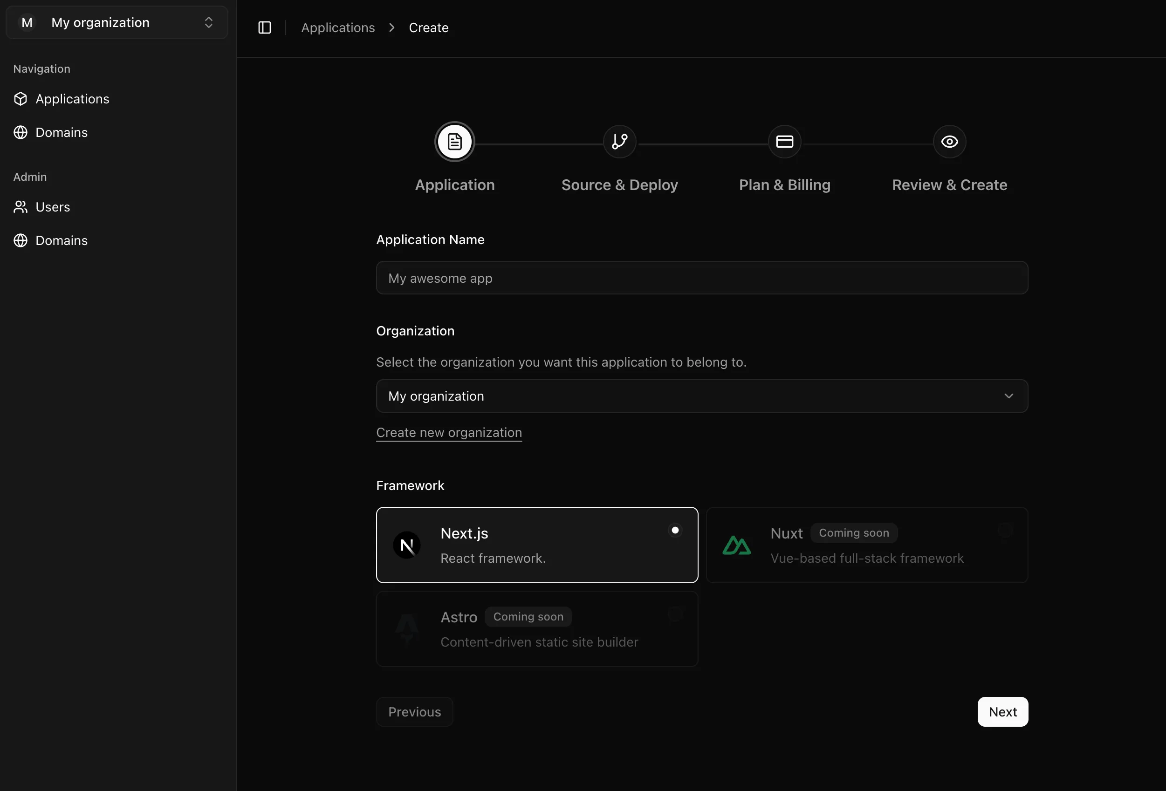Select the Next.js radio button
This screenshot has width=1166, height=791.
point(675,530)
